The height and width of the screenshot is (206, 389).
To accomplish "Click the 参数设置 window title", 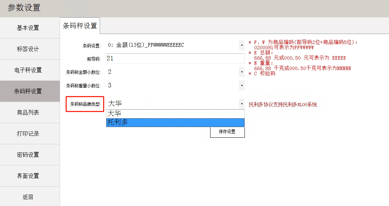I will 24,8.
